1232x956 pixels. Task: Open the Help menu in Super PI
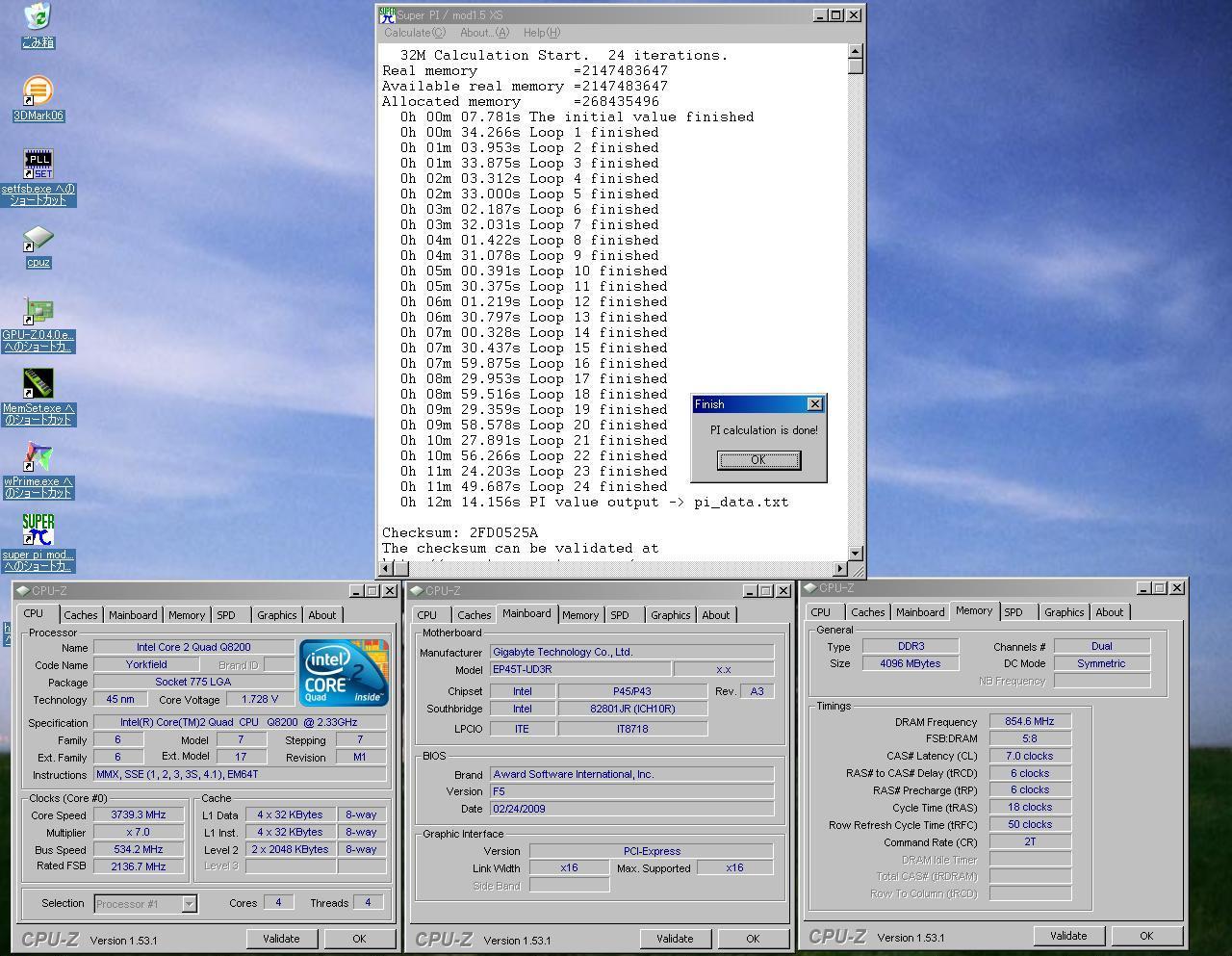[541, 33]
